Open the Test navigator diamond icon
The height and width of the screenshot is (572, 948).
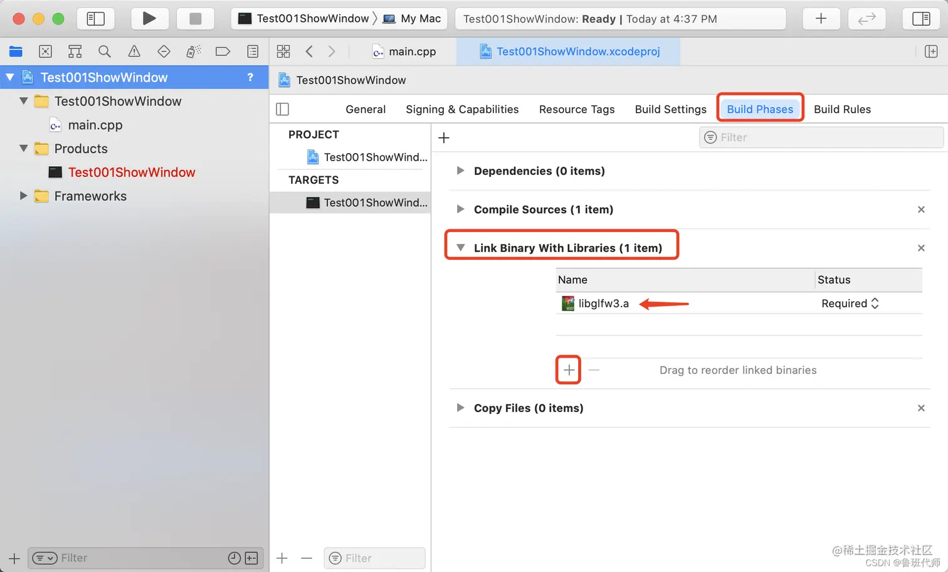pyautogui.click(x=164, y=51)
